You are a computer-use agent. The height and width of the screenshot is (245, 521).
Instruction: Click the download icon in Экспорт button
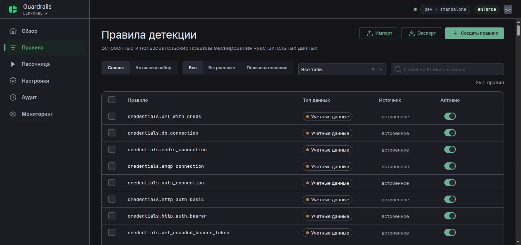point(412,33)
